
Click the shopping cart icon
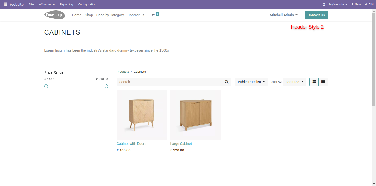point(153,15)
